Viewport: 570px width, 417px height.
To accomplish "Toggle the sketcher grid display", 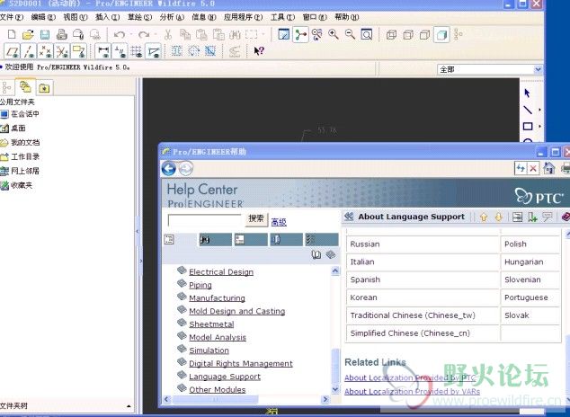I will (x=137, y=51).
